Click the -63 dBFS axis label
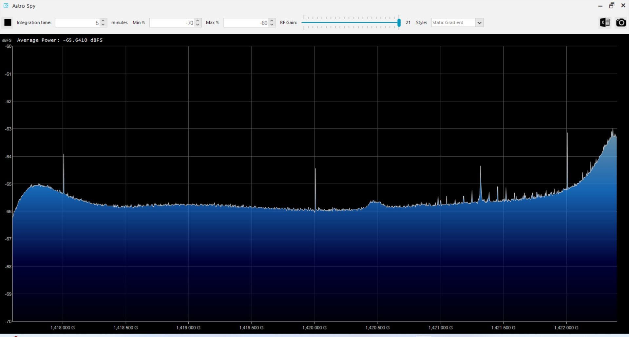629x337 pixels. [x=8, y=129]
